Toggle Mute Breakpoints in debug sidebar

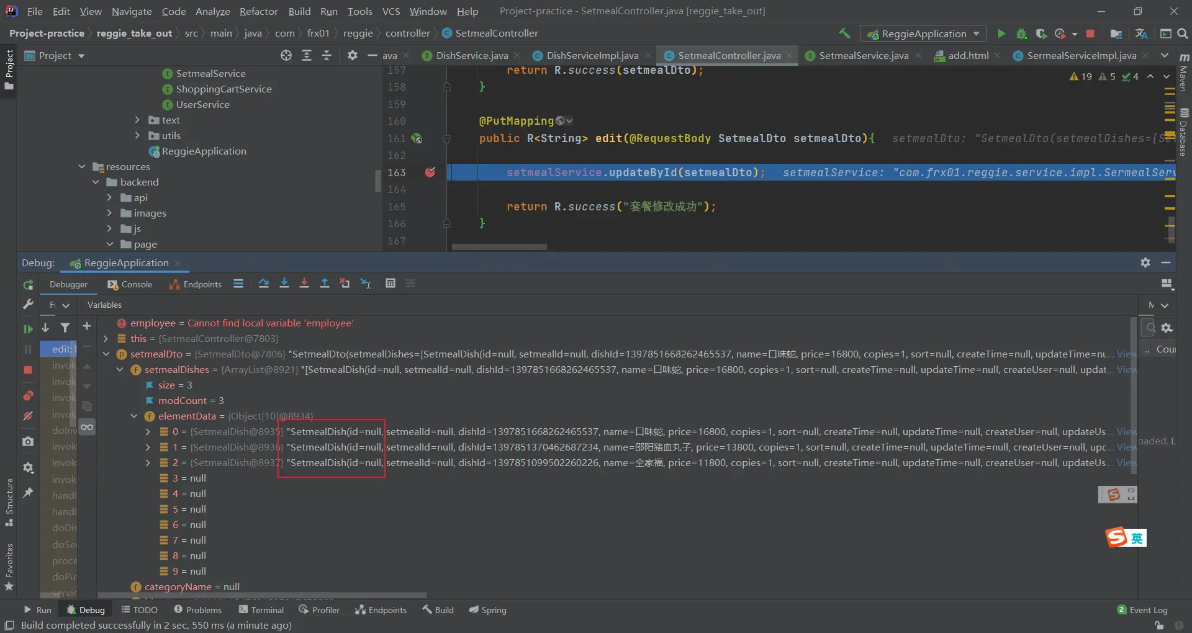(x=28, y=416)
